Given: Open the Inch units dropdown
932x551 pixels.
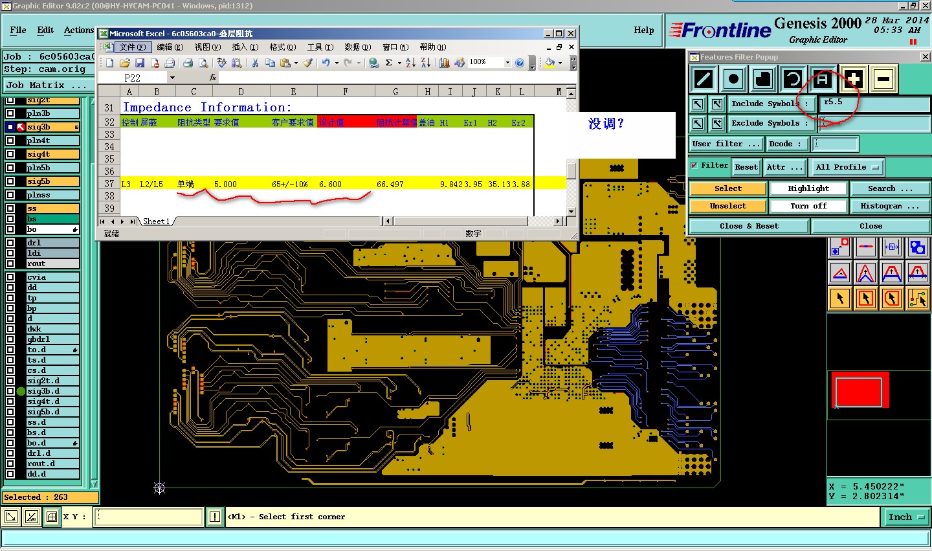Looking at the screenshot, I should 906,517.
